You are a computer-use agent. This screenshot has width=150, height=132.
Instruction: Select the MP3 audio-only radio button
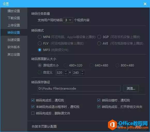[x=40, y=50]
